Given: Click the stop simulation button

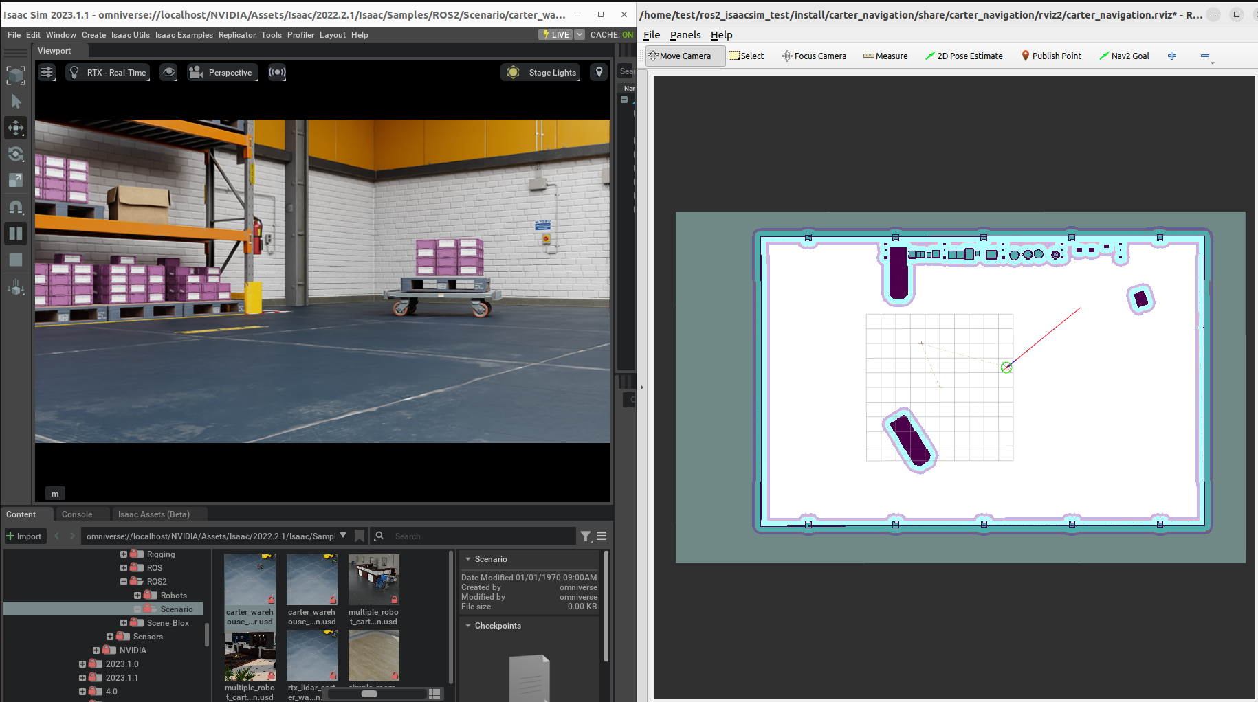Looking at the screenshot, I should coord(16,260).
